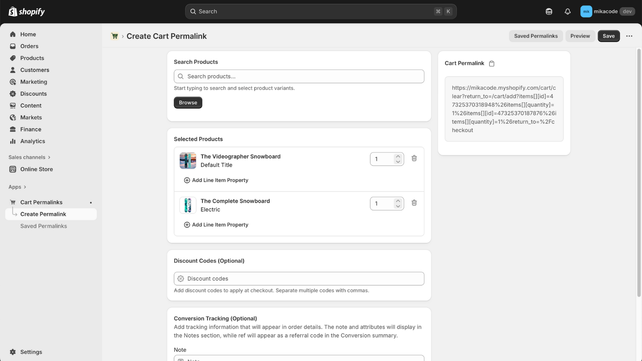Expand the Apps section

tap(17, 187)
